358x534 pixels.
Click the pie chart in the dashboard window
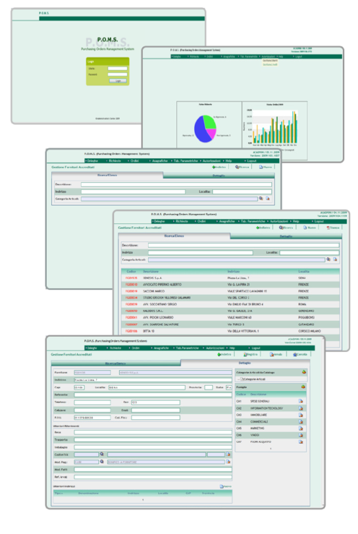coord(205,129)
